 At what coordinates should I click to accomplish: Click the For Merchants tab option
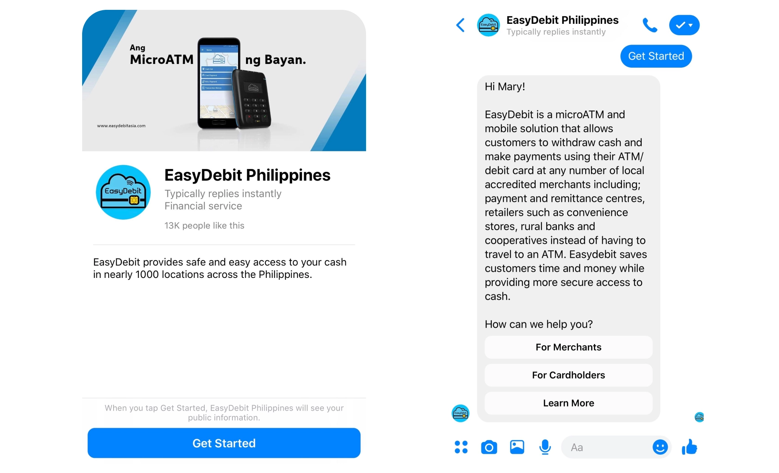pos(569,347)
